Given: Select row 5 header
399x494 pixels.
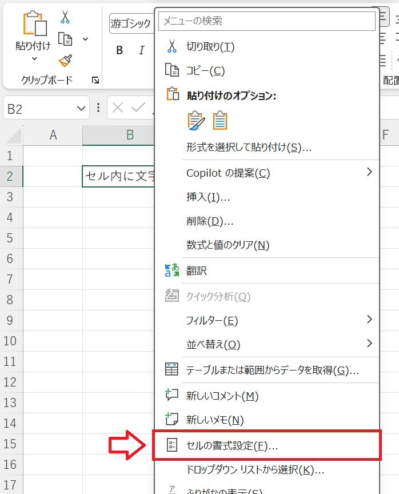Looking at the screenshot, I should (10, 238).
